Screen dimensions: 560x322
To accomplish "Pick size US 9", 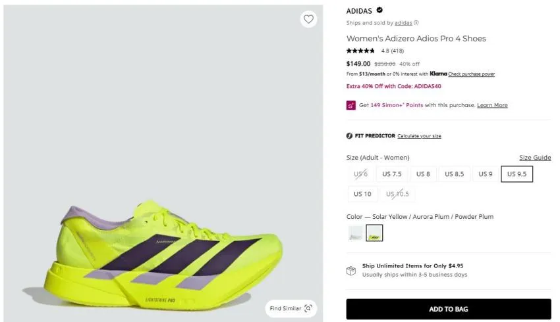I will pyautogui.click(x=486, y=174).
